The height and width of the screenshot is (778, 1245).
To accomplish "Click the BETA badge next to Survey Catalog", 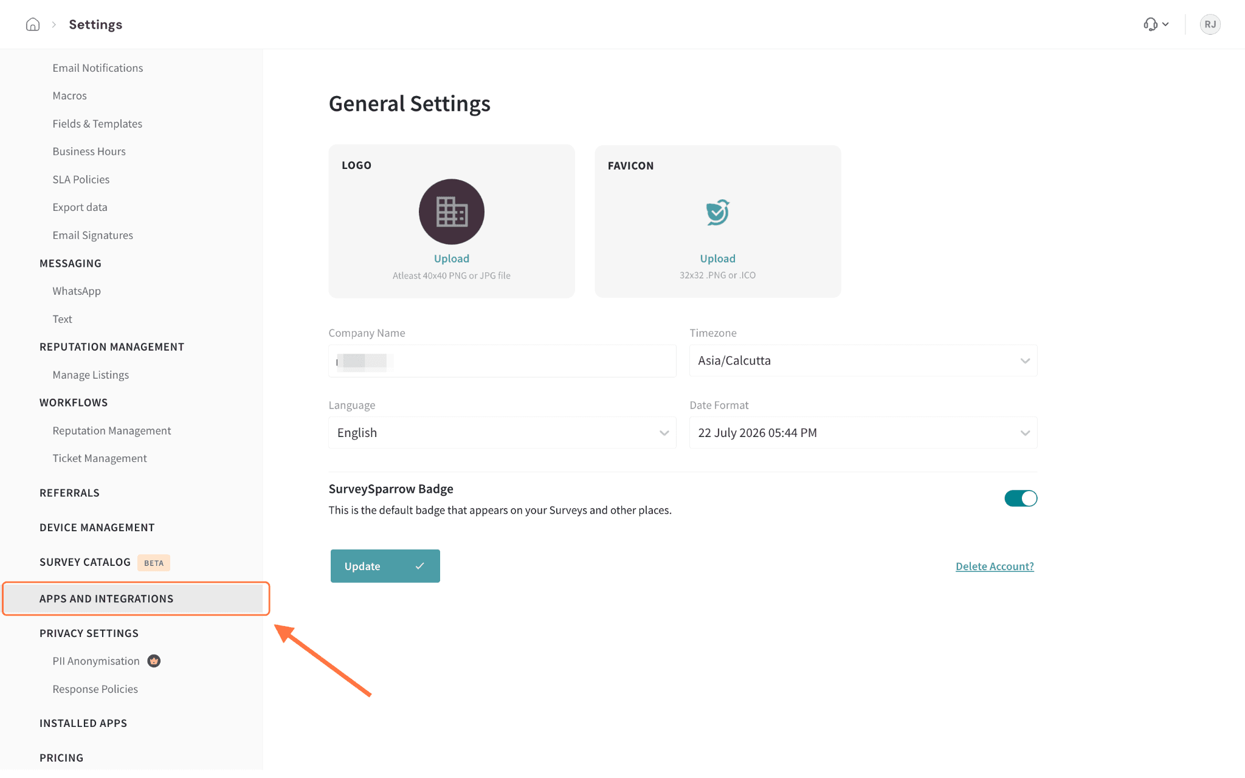I will [154, 563].
